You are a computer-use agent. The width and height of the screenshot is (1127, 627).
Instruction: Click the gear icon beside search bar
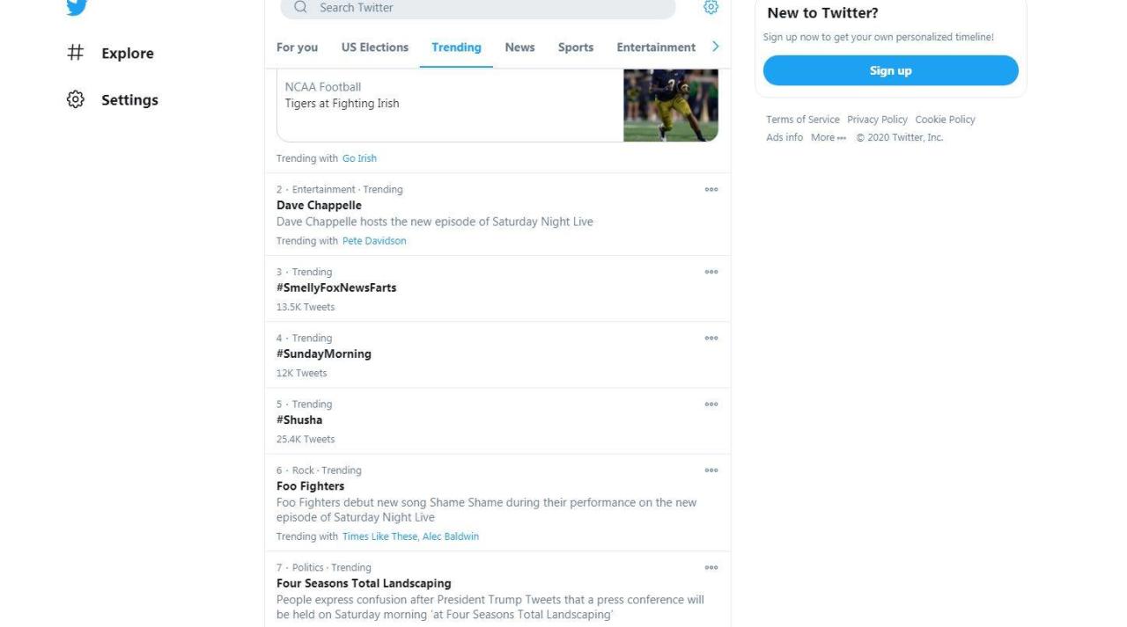tap(711, 7)
